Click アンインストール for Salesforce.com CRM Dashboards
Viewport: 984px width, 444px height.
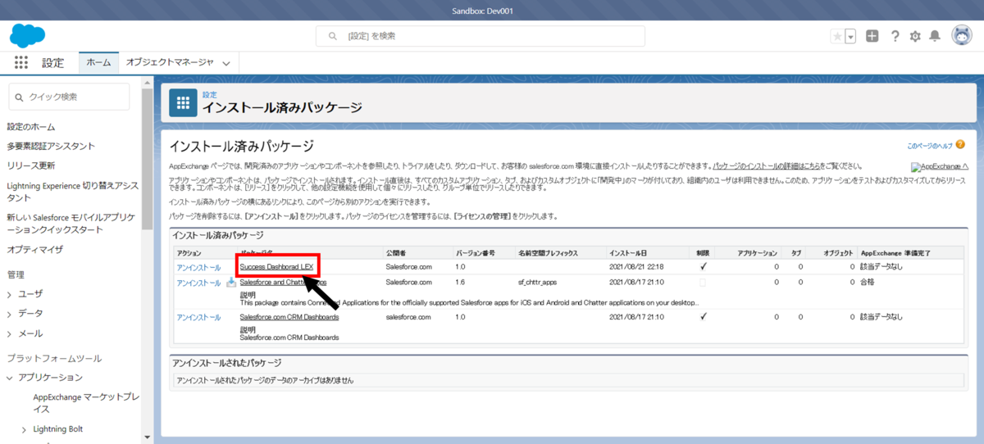coord(198,317)
